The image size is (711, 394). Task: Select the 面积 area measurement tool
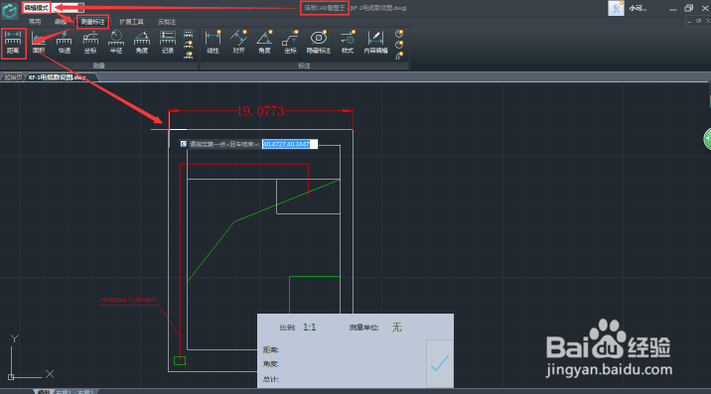point(39,43)
